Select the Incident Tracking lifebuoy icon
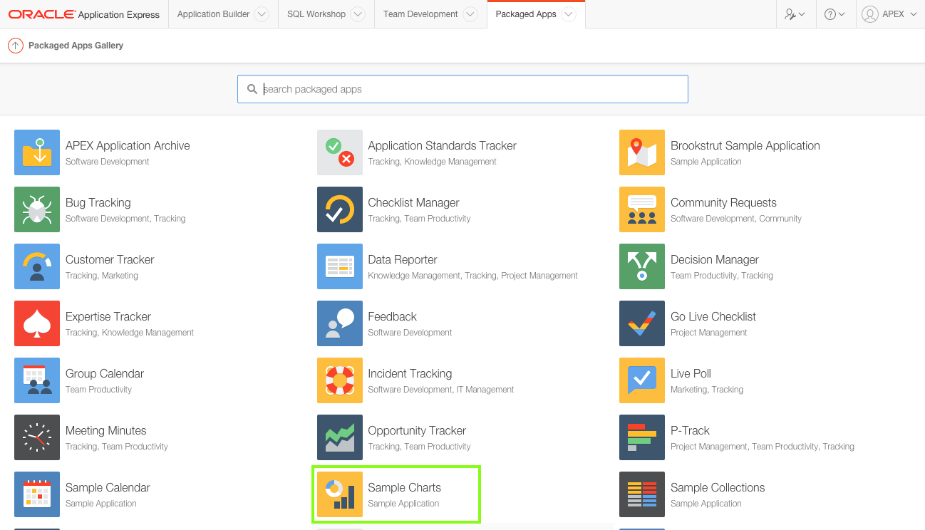This screenshot has width=925, height=530. tap(340, 380)
